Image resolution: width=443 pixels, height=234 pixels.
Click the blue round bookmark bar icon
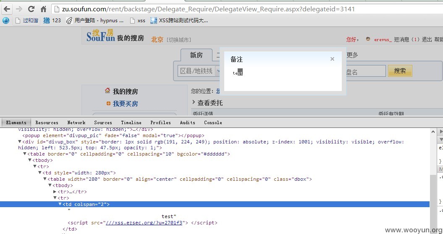click(5, 20)
